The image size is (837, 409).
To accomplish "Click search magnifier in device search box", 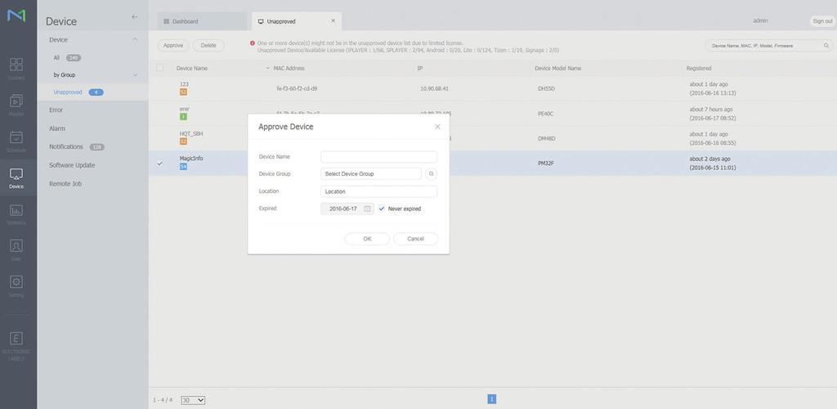I will 826,46.
